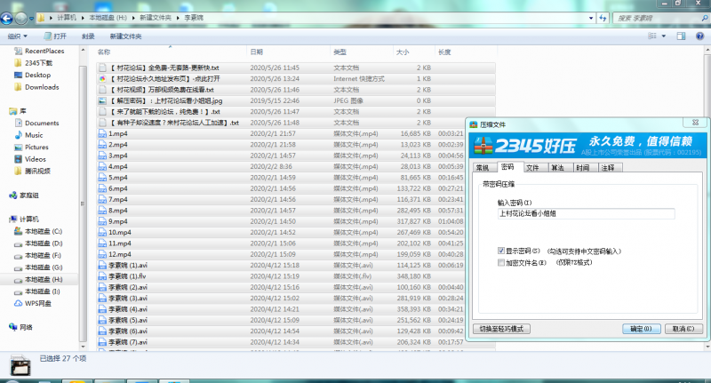Uncheck the 显示密码 checkbox
Screen dimensions: 711x383
(x=502, y=251)
